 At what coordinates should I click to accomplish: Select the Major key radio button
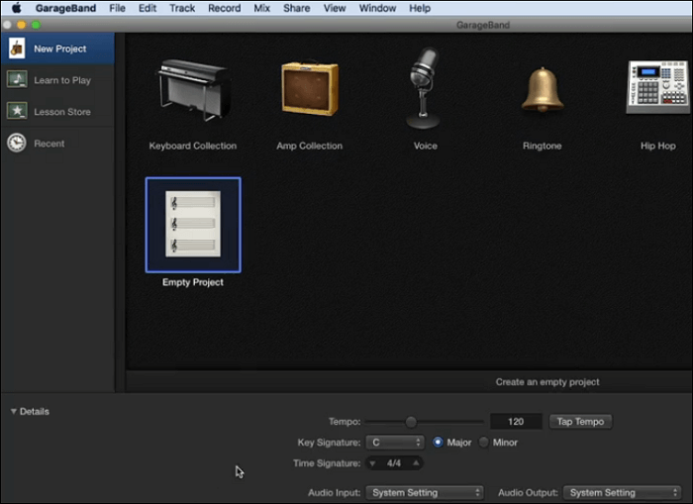[438, 442]
